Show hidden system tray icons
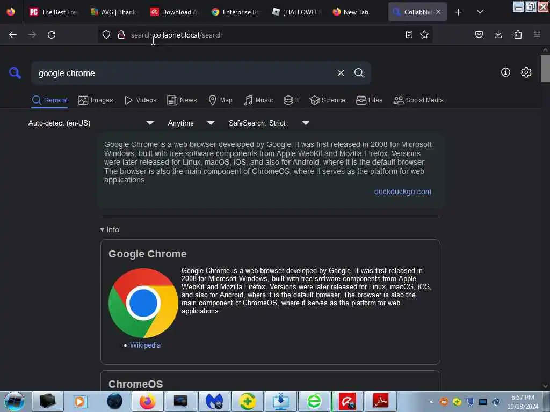The height and width of the screenshot is (412, 550). [431, 402]
